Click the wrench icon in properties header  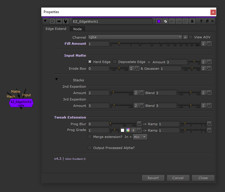tap(66, 21)
